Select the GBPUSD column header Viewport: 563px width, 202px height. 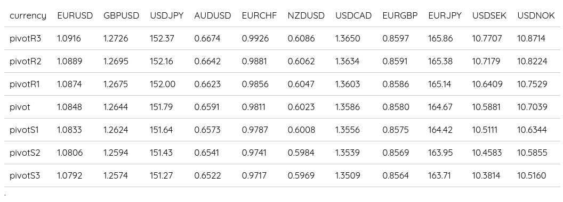[122, 16]
